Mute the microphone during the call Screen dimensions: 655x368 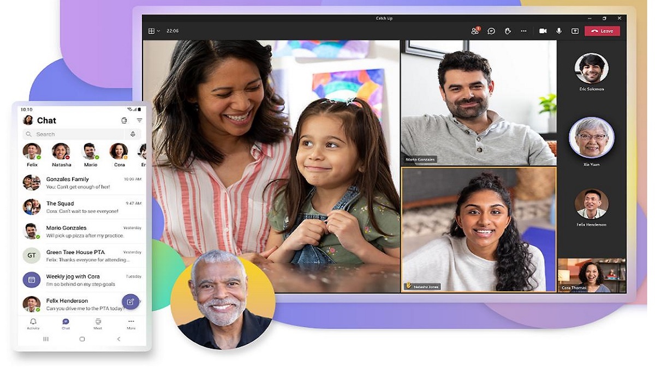tap(558, 31)
